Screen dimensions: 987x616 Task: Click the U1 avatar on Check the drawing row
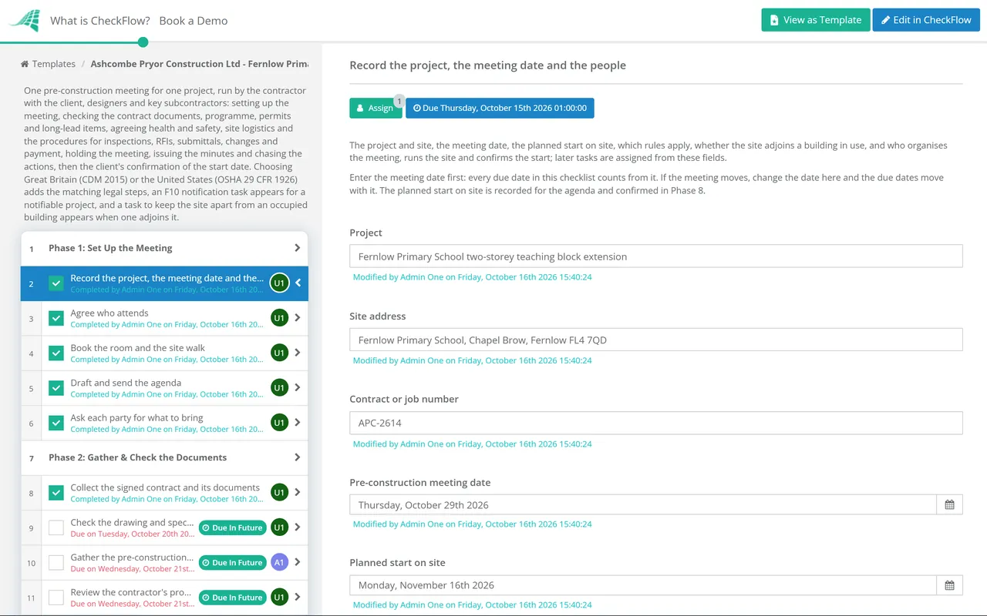coord(279,527)
